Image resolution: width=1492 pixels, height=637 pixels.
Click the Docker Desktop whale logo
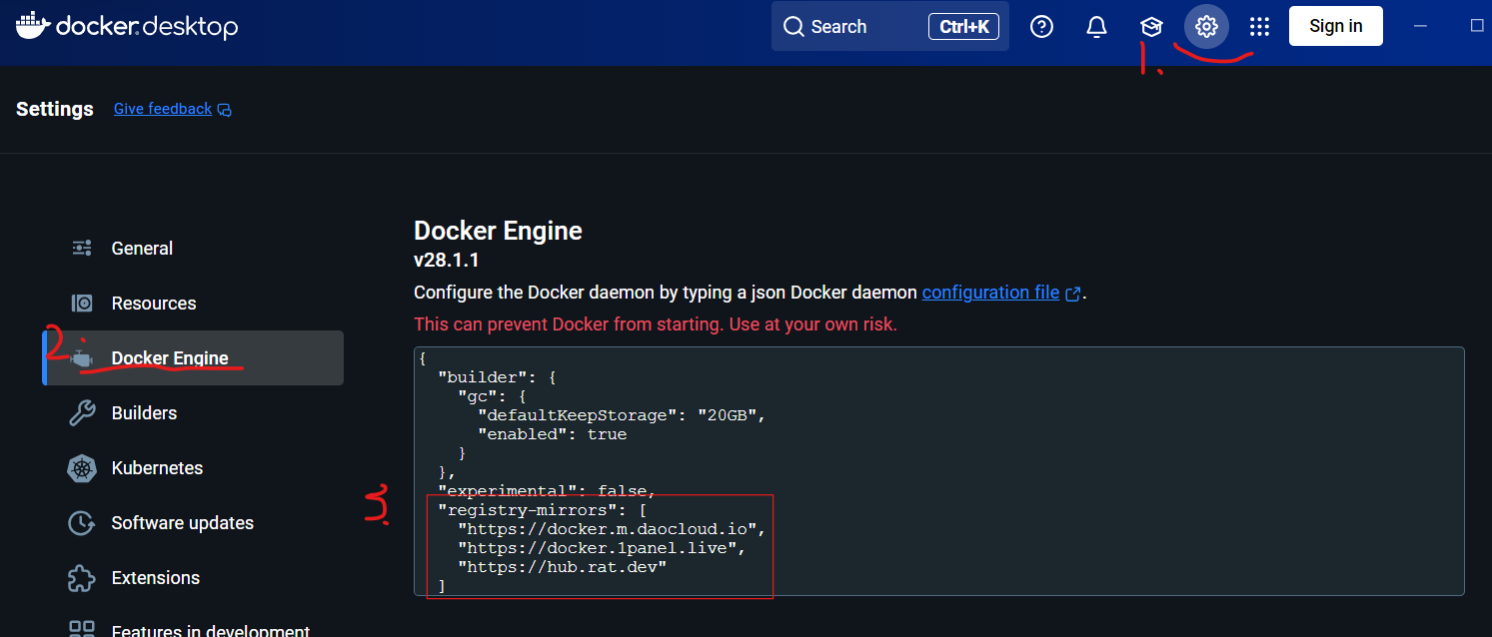pos(32,27)
